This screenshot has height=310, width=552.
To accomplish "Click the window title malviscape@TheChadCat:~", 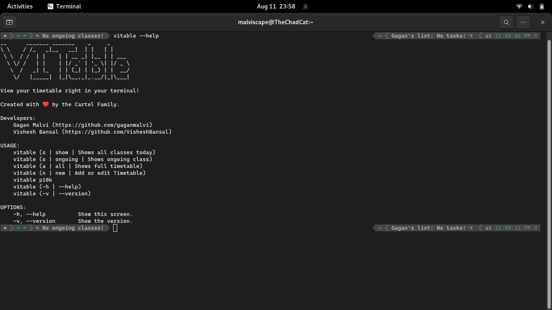I will click(x=276, y=22).
